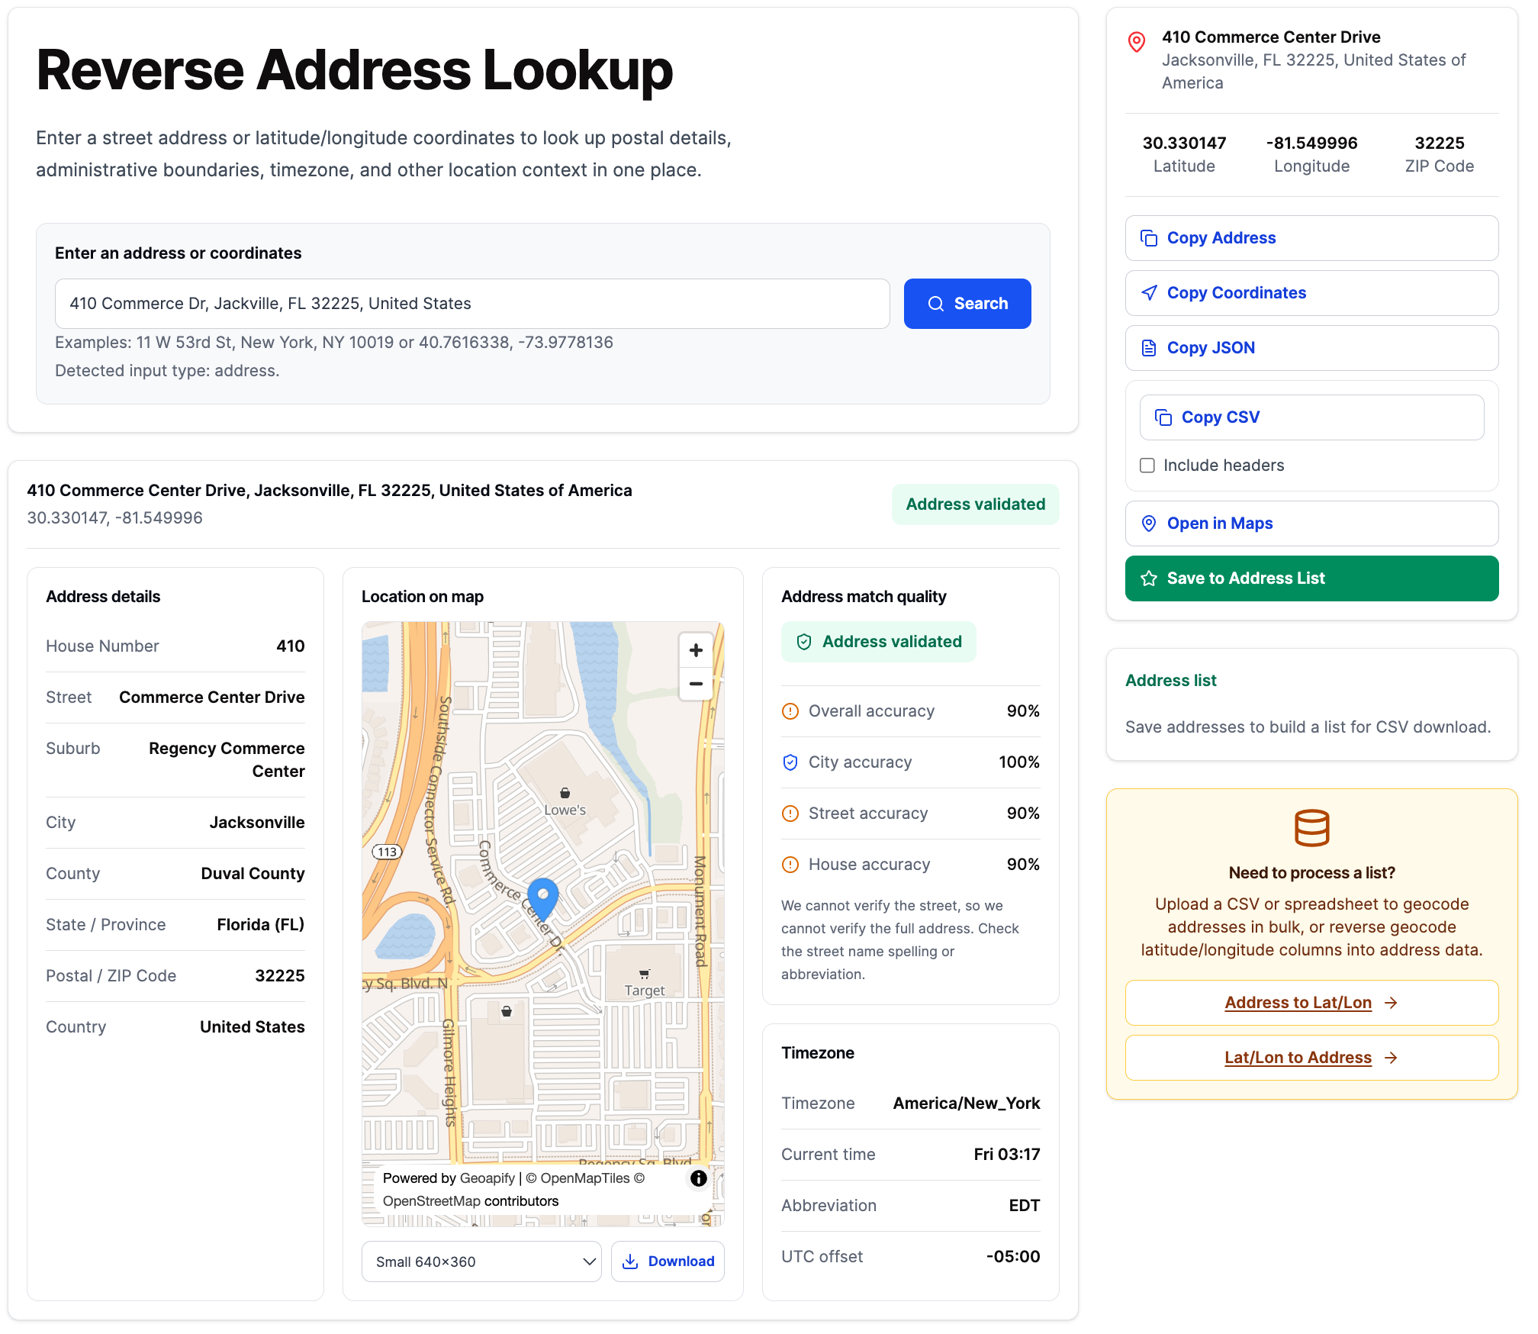Click the 30.330147 latitude value in sidebar

click(x=1184, y=143)
